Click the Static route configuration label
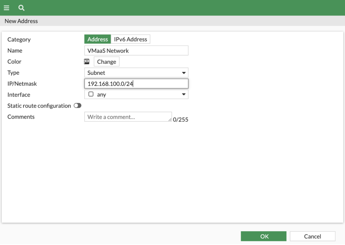The width and height of the screenshot is (345, 245). (39, 106)
